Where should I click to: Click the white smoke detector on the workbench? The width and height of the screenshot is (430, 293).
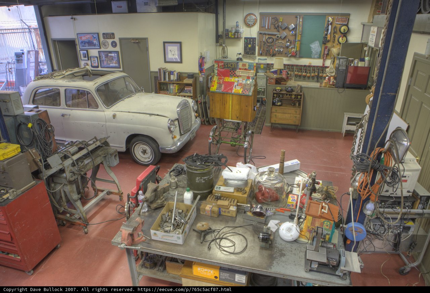(x=289, y=231)
